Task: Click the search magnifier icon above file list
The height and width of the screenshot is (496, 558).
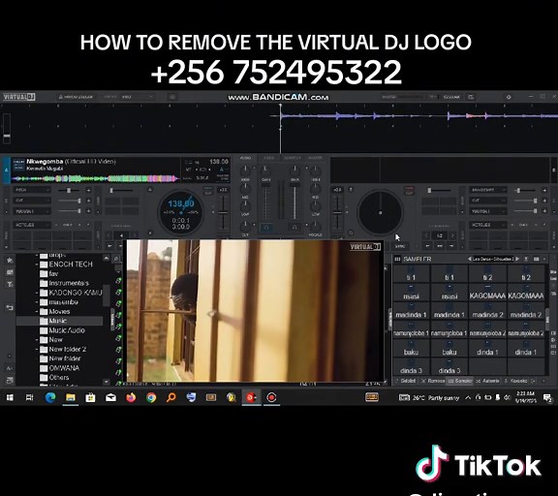Action: click(x=116, y=259)
